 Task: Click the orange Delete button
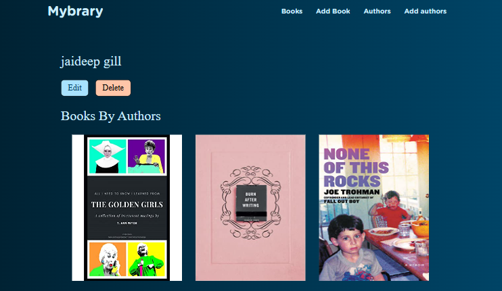[113, 88]
